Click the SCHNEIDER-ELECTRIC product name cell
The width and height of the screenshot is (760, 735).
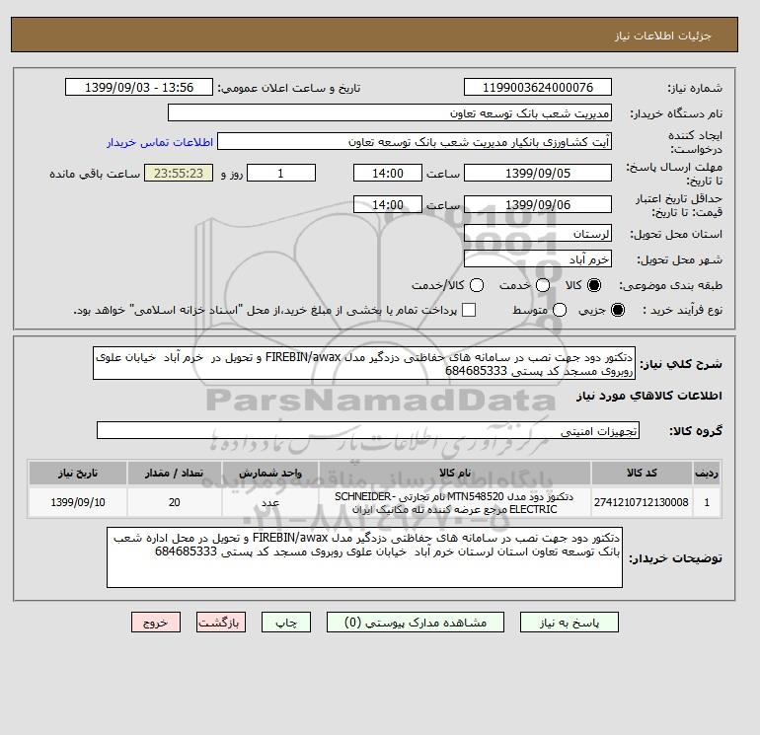point(455,502)
